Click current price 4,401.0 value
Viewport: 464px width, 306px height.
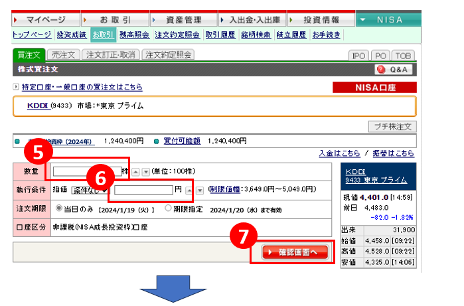pyautogui.click(x=374, y=197)
